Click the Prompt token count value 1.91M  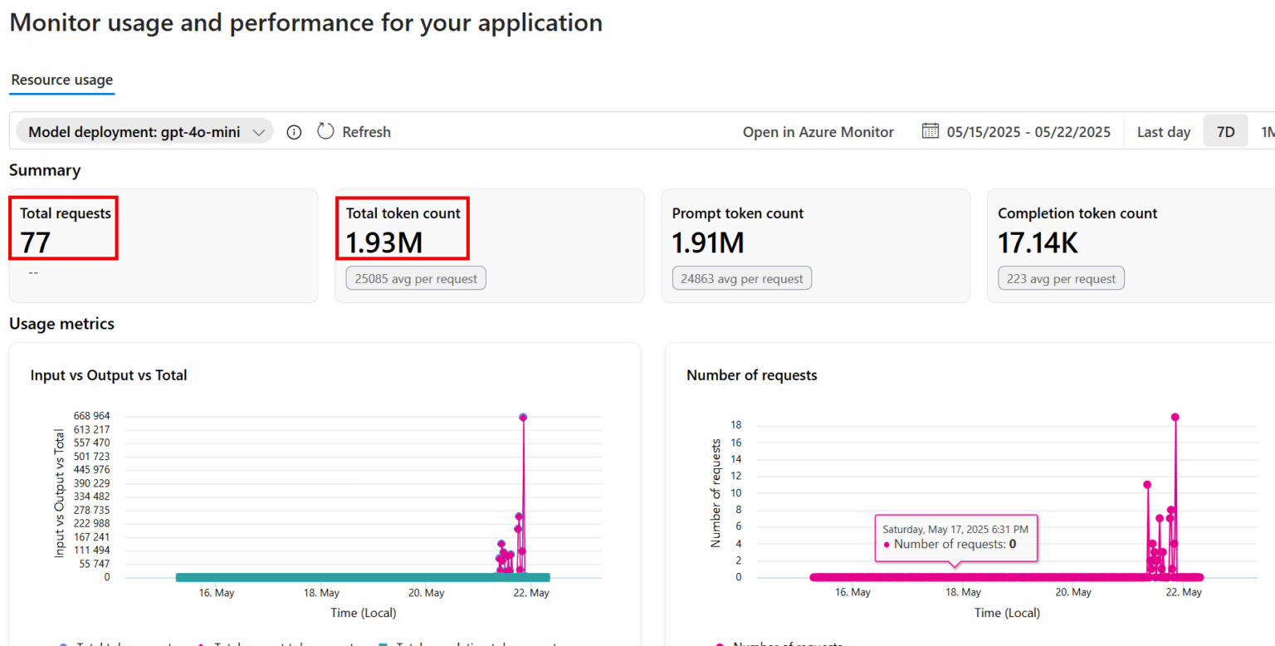pyautogui.click(x=708, y=242)
